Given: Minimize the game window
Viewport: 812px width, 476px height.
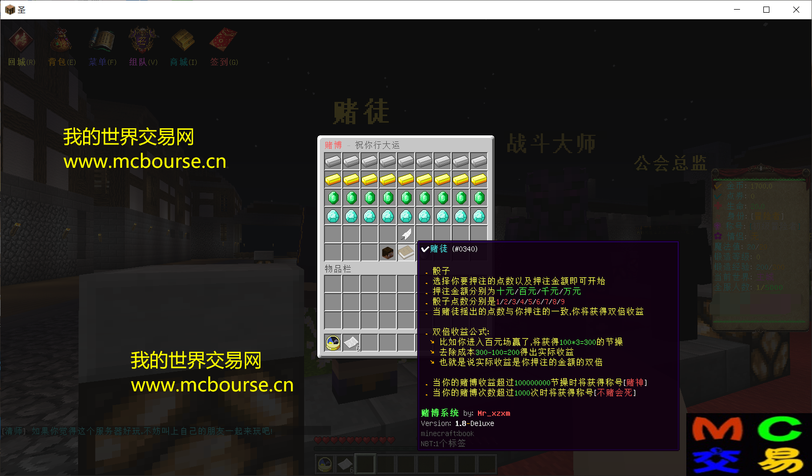Looking at the screenshot, I should pos(737,10).
